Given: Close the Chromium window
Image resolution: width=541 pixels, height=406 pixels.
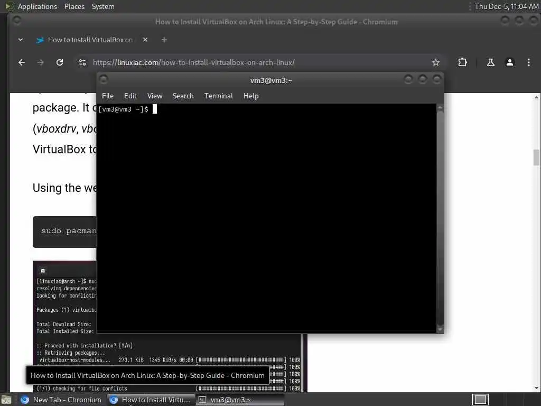Looking at the screenshot, I should tap(534, 21).
